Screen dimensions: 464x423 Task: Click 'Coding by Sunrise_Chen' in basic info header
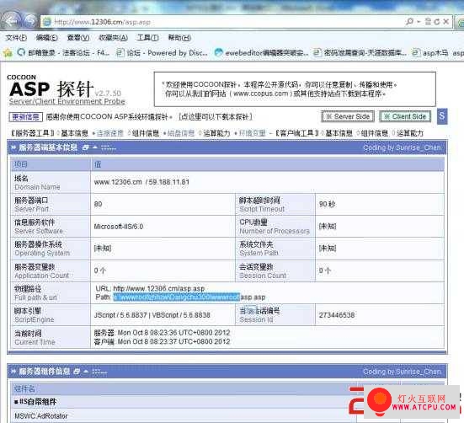(x=402, y=147)
